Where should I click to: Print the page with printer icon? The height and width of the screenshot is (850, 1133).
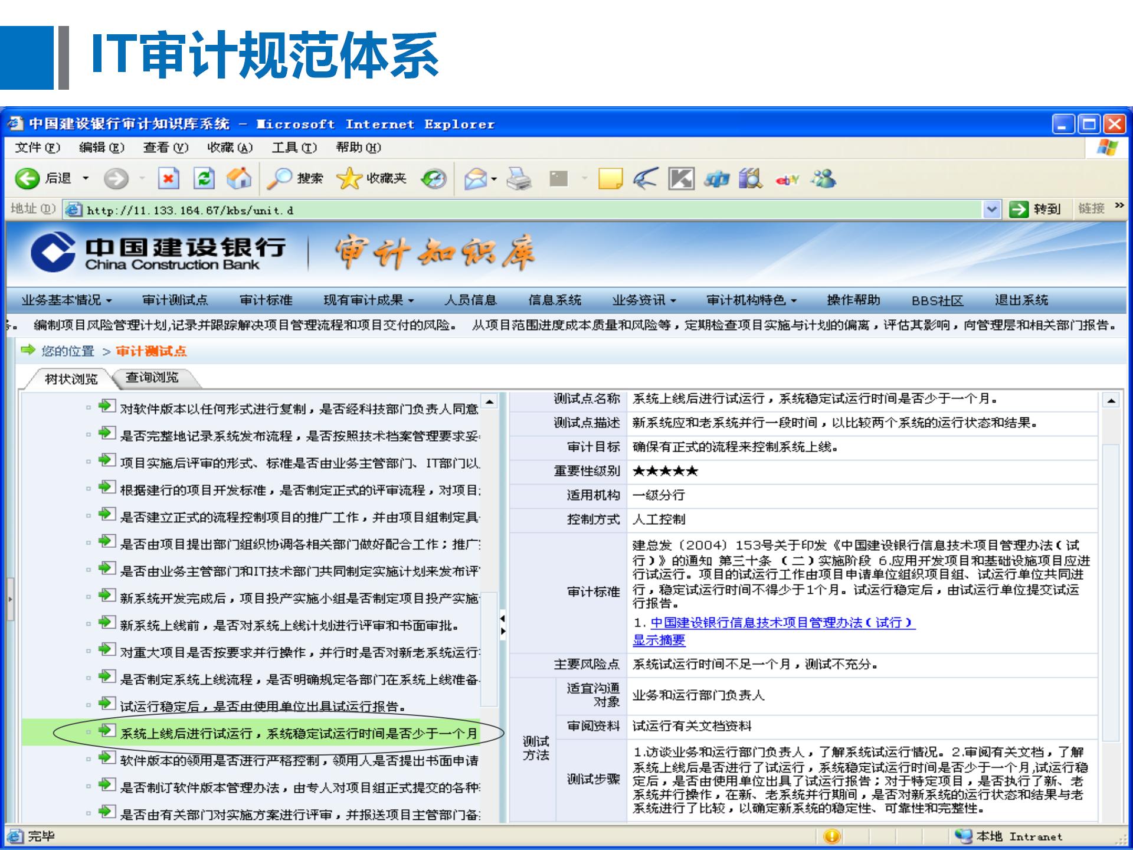pyautogui.click(x=519, y=178)
